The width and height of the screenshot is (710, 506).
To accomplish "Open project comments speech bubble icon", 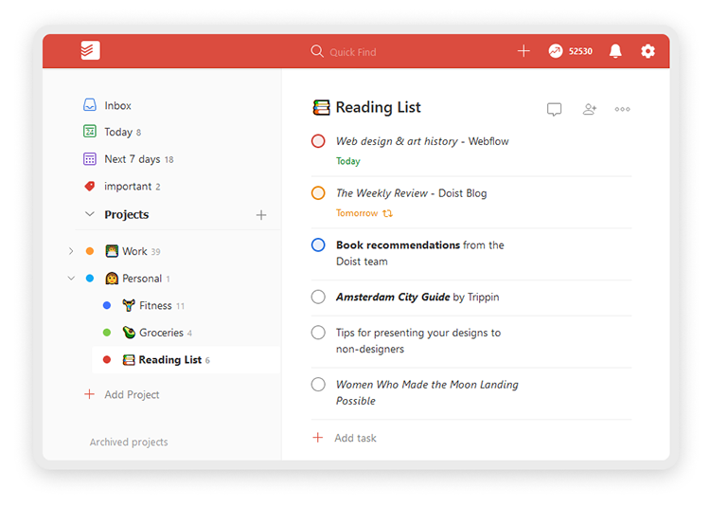I will click(554, 109).
